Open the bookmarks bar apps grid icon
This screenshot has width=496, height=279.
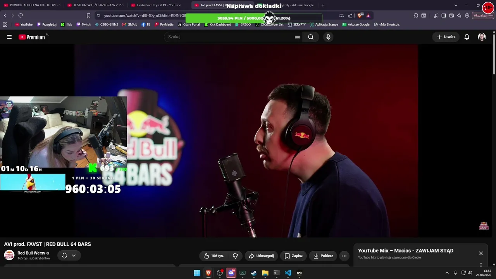coord(5,24)
